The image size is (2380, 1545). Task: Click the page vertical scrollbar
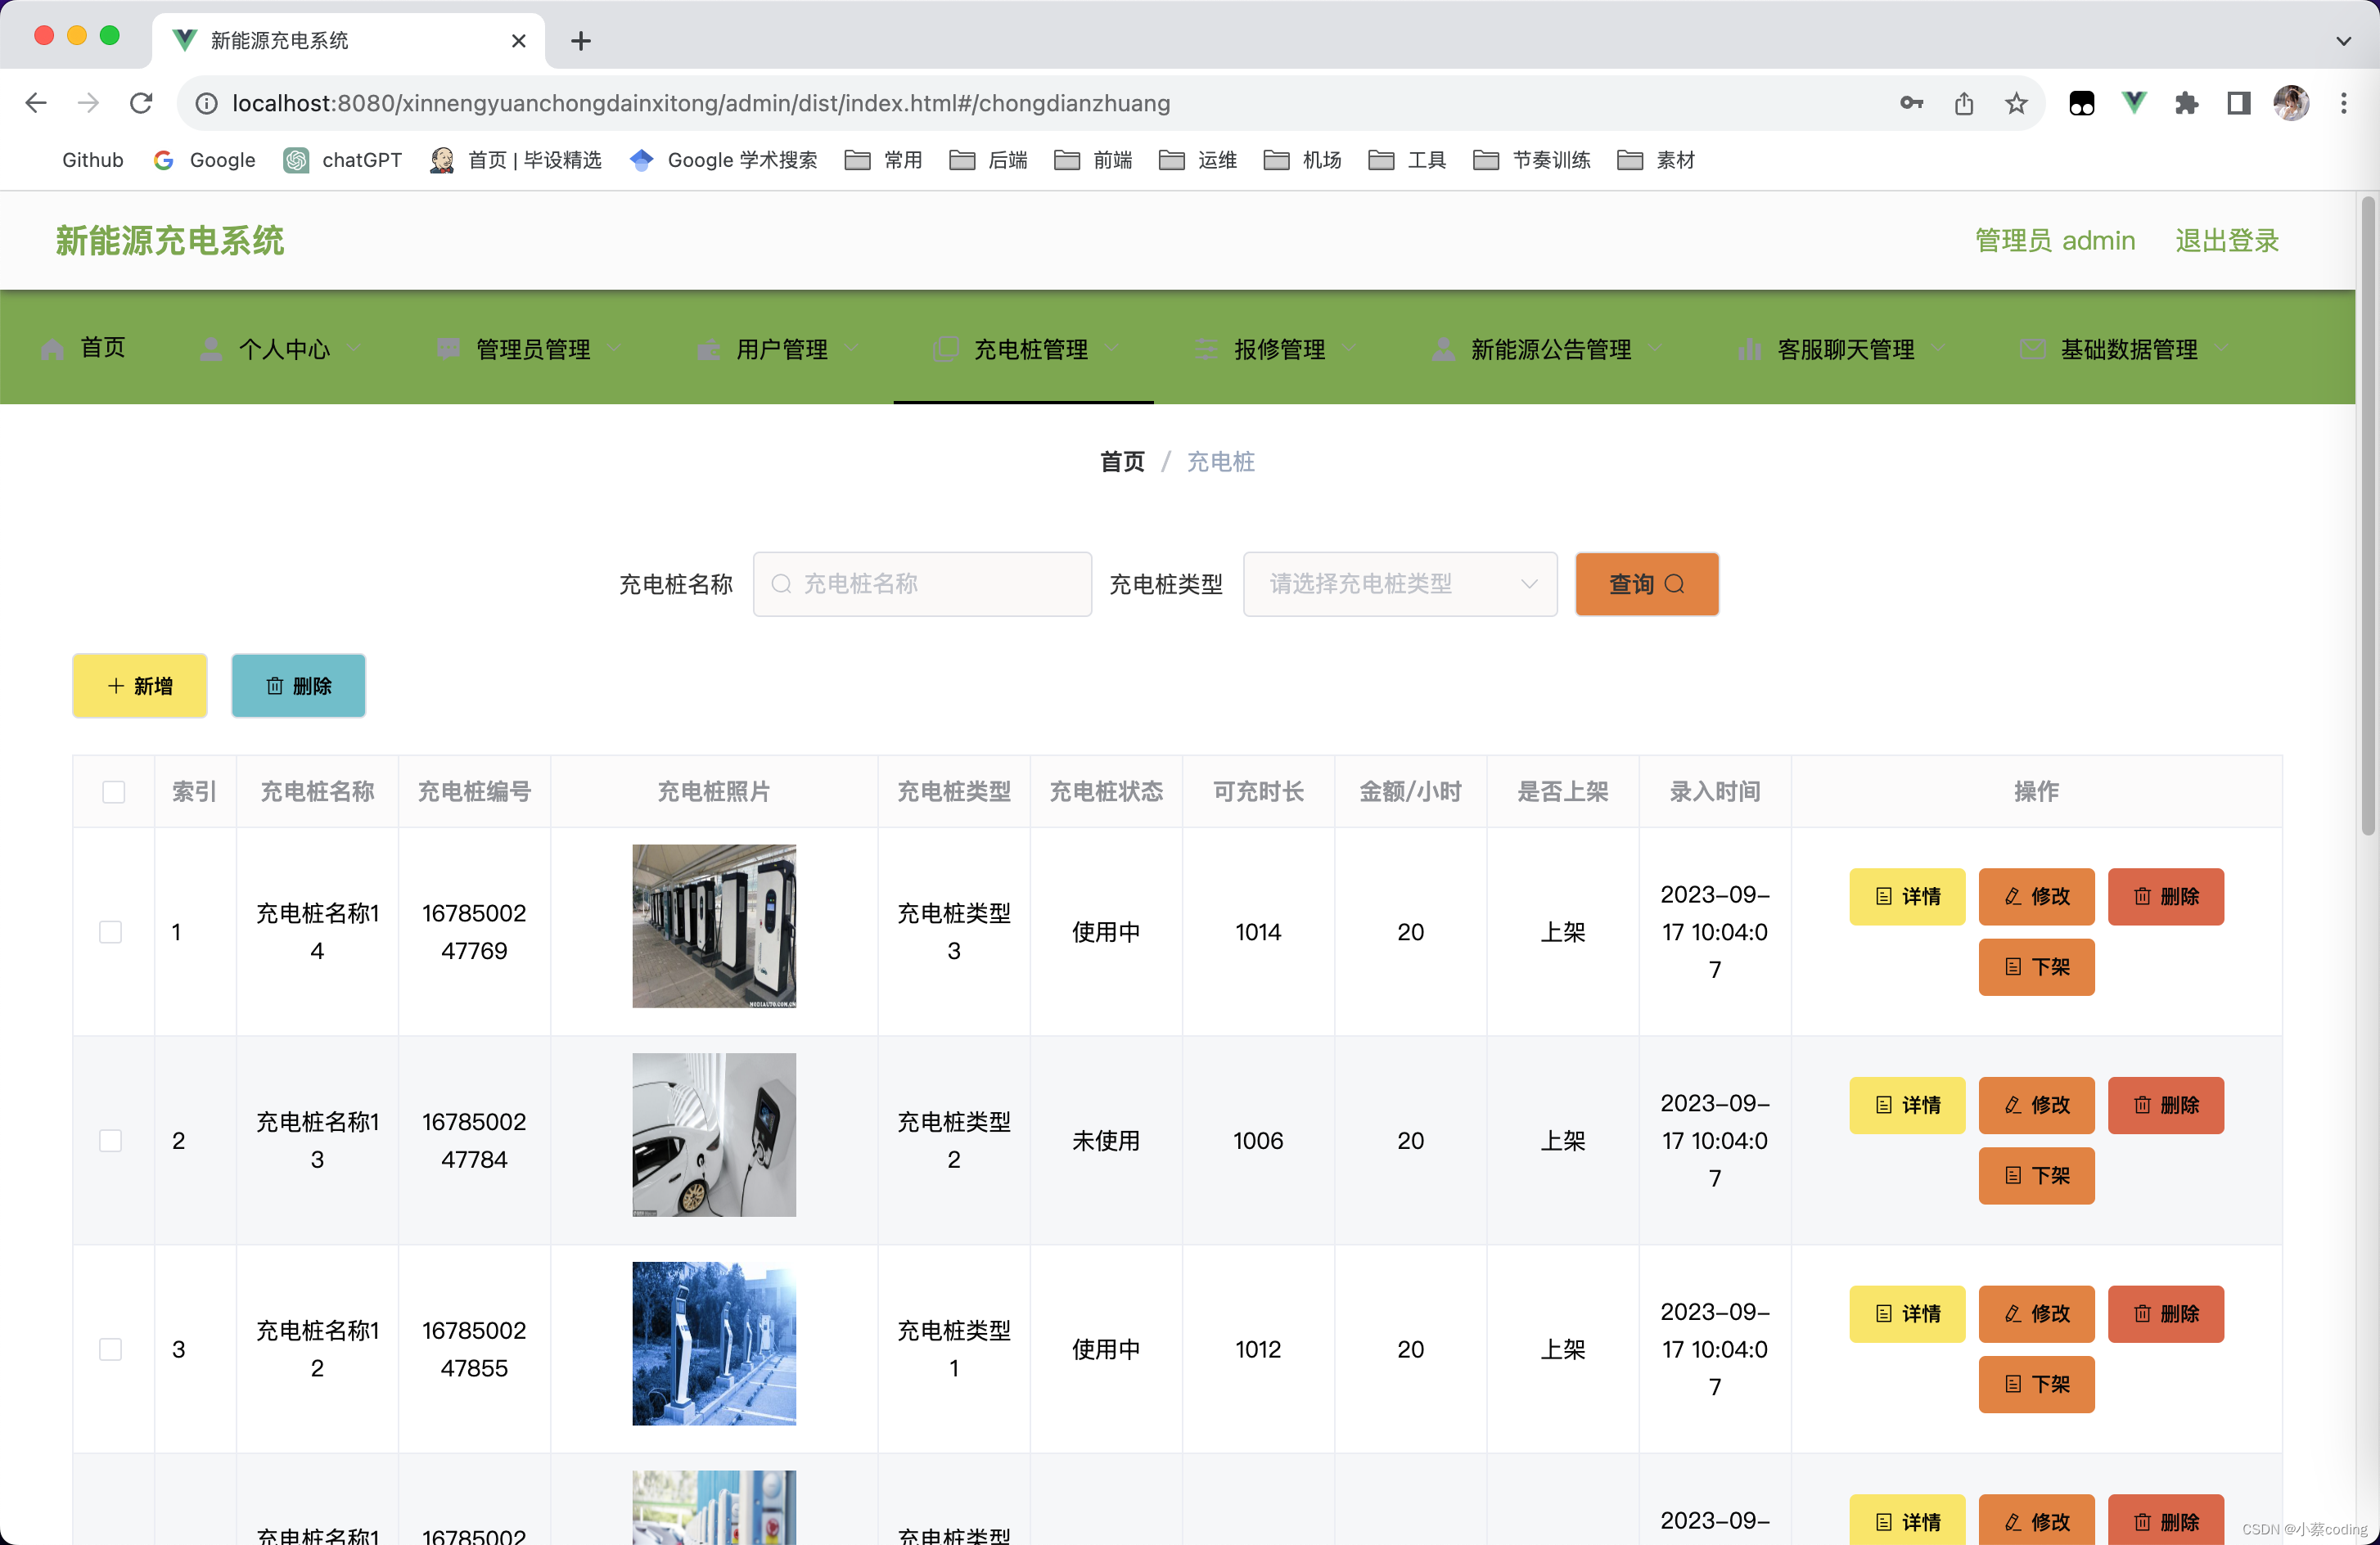coord(2367,515)
